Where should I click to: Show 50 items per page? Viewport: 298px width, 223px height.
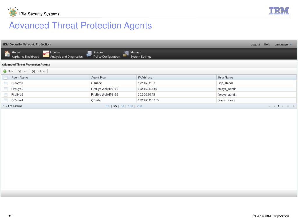[x=123, y=106]
